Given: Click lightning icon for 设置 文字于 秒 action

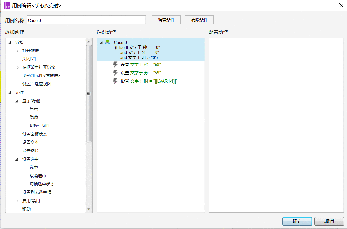Looking at the screenshot, I should 115,64.
